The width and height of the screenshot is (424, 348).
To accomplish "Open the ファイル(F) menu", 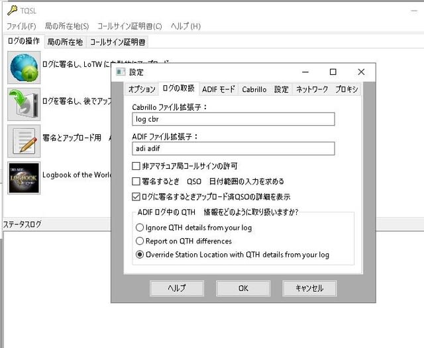I will [21, 26].
